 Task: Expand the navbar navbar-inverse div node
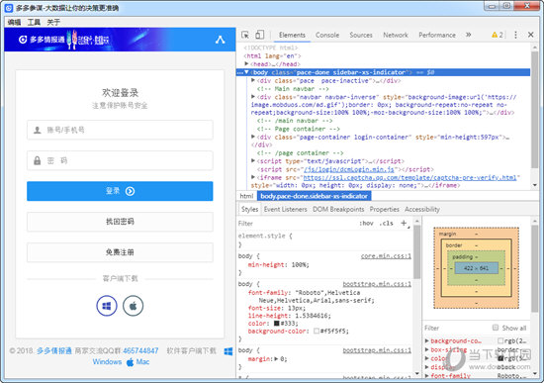253,97
